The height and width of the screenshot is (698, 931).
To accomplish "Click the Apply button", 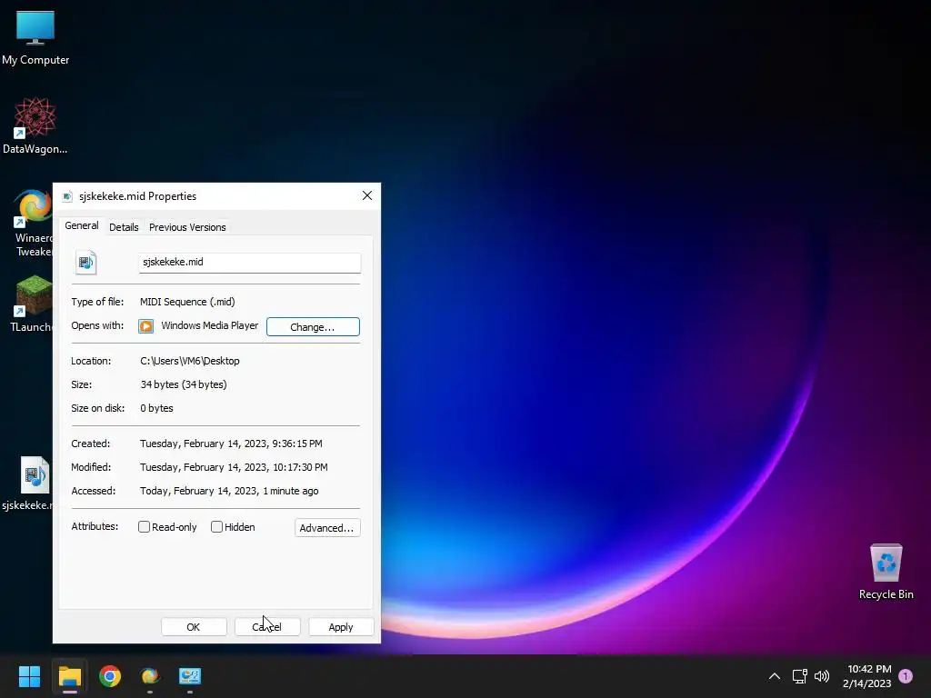I will (x=341, y=627).
